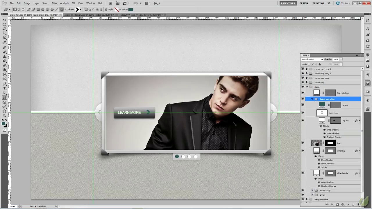Select the Hand tool
The width and height of the screenshot is (372, 209).
pyautogui.click(x=5, y=111)
